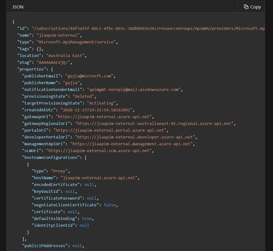
Task: Click the scmUrl address value
Action: pyautogui.click(x=99, y=151)
